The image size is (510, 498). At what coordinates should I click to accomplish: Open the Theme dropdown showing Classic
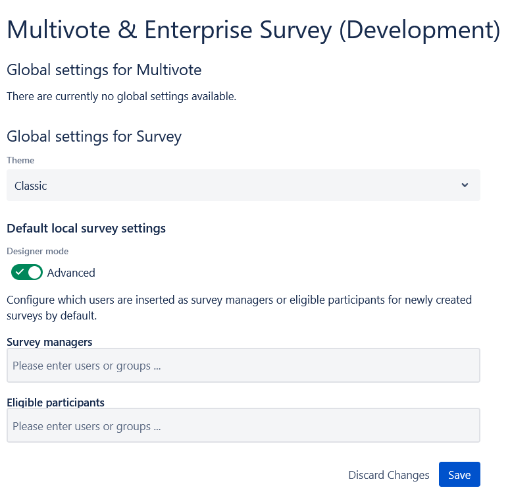(x=243, y=185)
